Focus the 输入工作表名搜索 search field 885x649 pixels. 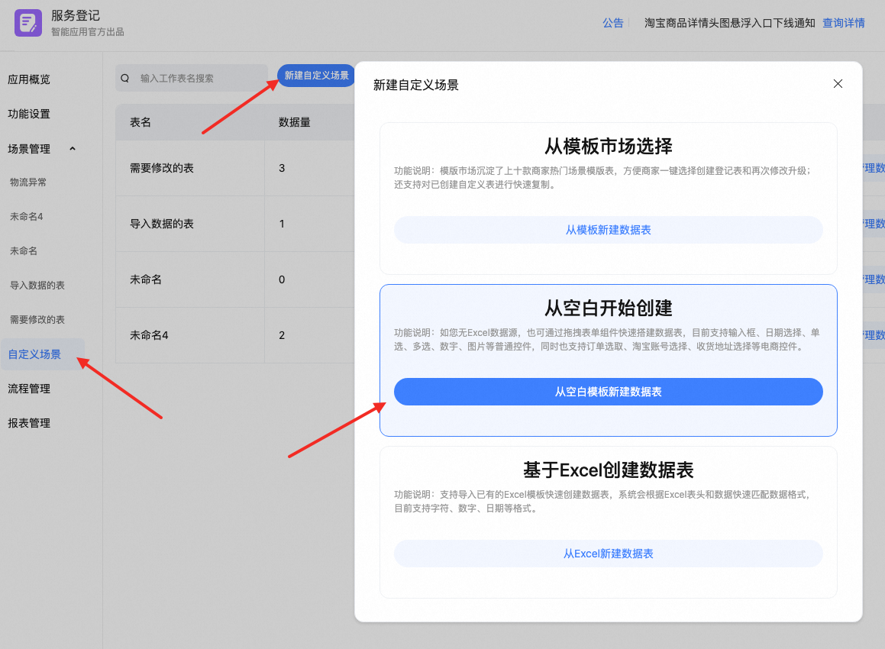(x=199, y=78)
